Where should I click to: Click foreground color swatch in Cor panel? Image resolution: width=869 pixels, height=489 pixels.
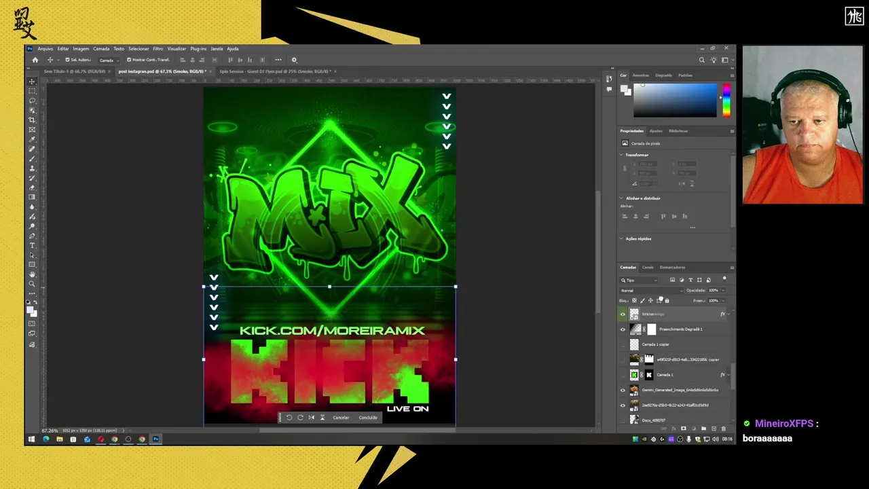point(624,88)
